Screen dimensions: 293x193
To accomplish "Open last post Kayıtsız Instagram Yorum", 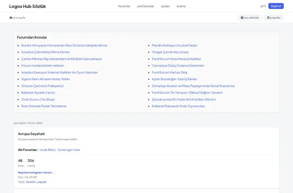I will pyautogui.click(x=37, y=172).
